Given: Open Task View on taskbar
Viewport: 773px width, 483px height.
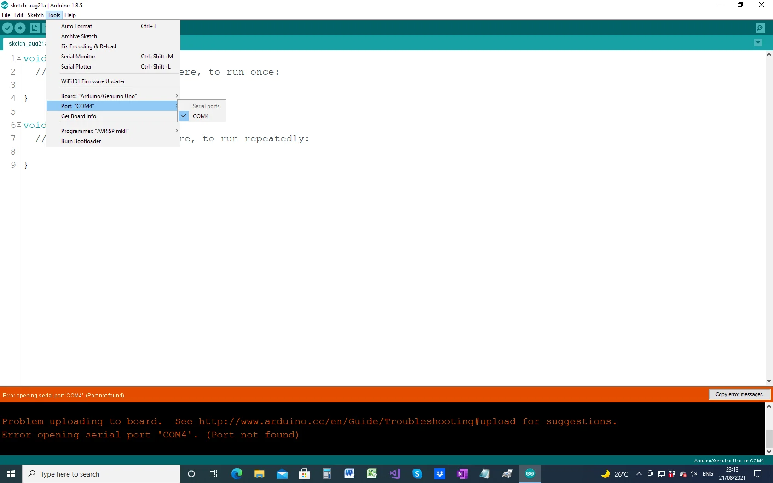Looking at the screenshot, I should [213, 474].
